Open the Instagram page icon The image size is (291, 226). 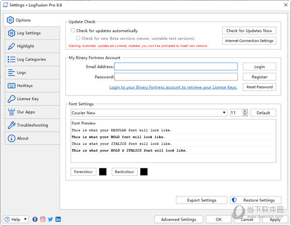coord(43,219)
